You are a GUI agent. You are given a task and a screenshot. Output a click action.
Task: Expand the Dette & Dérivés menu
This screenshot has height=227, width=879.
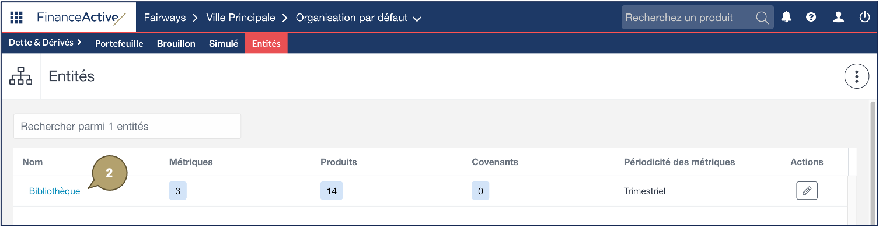(45, 43)
